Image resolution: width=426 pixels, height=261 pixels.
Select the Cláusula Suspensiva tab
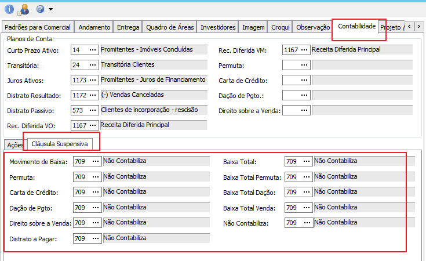click(x=60, y=144)
